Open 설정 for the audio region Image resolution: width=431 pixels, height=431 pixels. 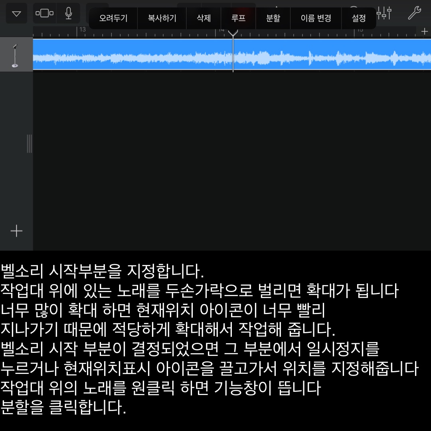359,18
